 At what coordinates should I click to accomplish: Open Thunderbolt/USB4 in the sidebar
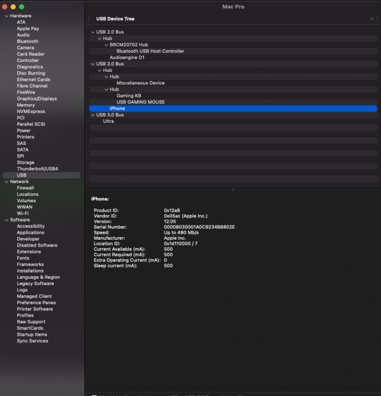tap(37, 169)
